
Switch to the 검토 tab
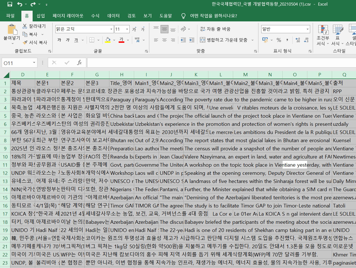tap(132, 16)
